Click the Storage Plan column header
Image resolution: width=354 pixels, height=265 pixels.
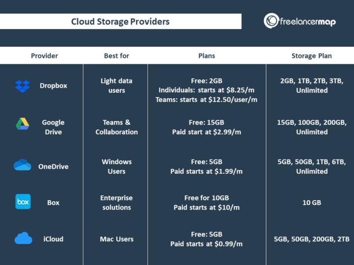(311, 55)
